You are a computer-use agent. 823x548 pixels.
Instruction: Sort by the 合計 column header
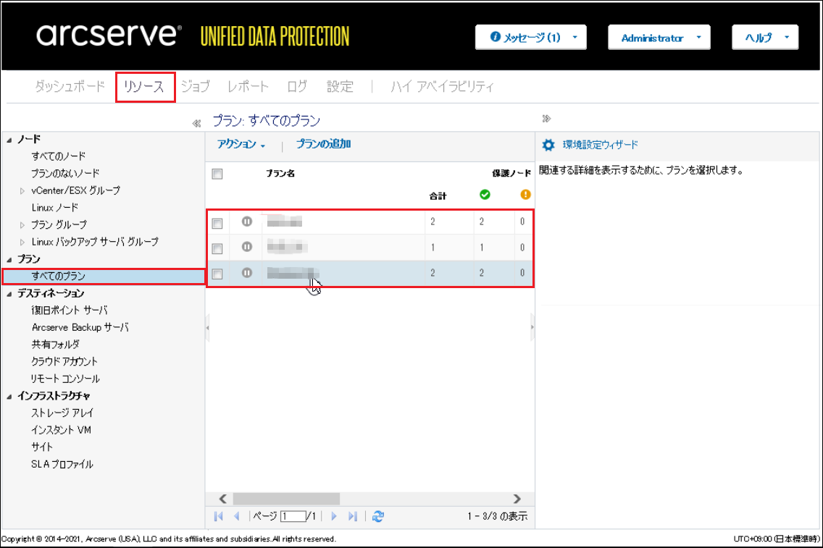pyautogui.click(x=438, y=196)
